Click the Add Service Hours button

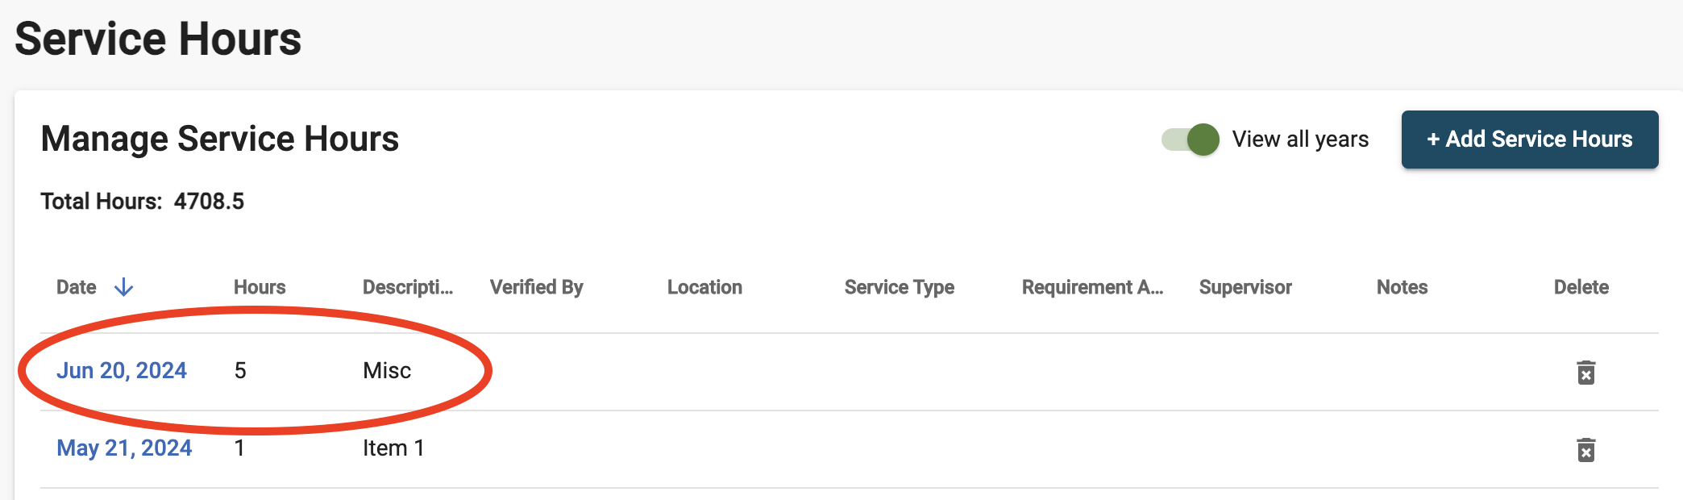[1529, 140]
